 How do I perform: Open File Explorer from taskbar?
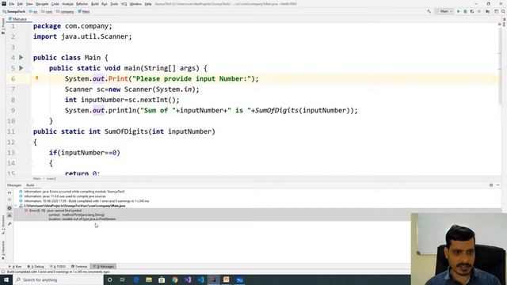point(149,279)
